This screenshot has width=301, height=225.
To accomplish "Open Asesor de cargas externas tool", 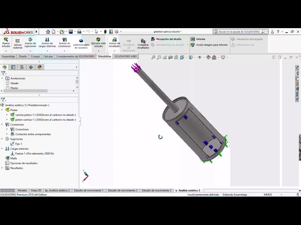I will [47, 42].
